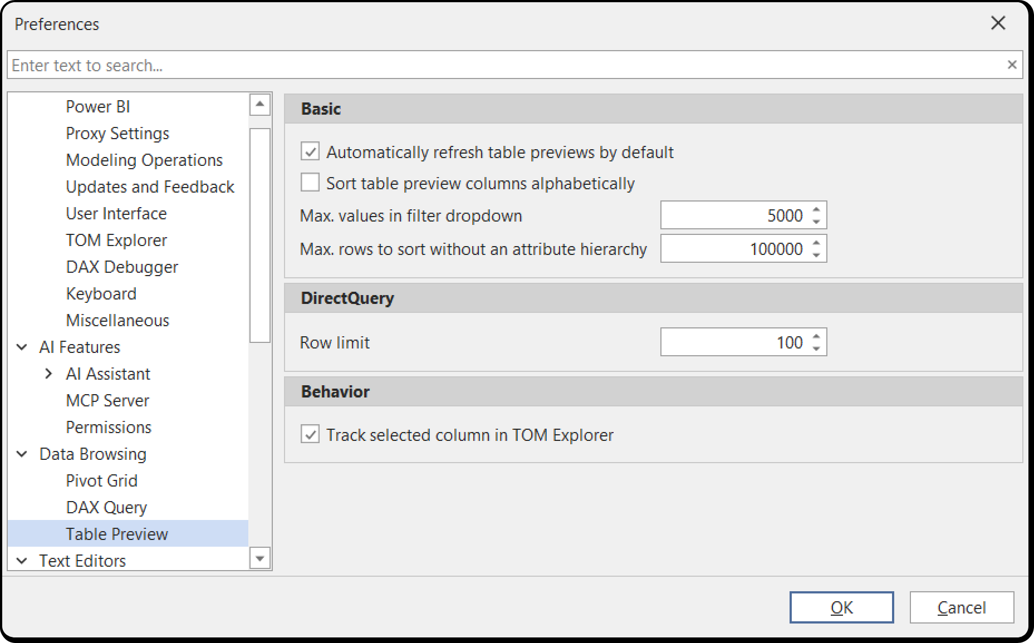The width and height of the screenshot is (1034, 643).
Task: Click the Max. values in filter dropdown label
Action: tap(411, 215)
